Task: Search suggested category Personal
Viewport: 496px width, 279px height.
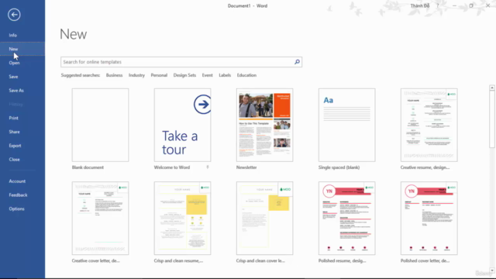Action: tap(159, 75)
